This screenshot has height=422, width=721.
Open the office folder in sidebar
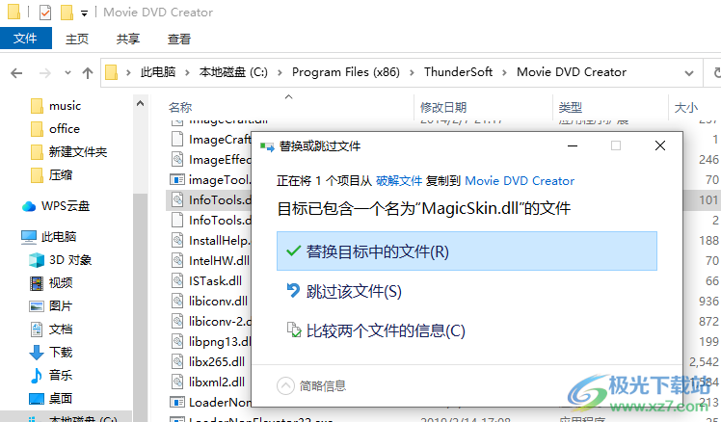tap(65, 129)
